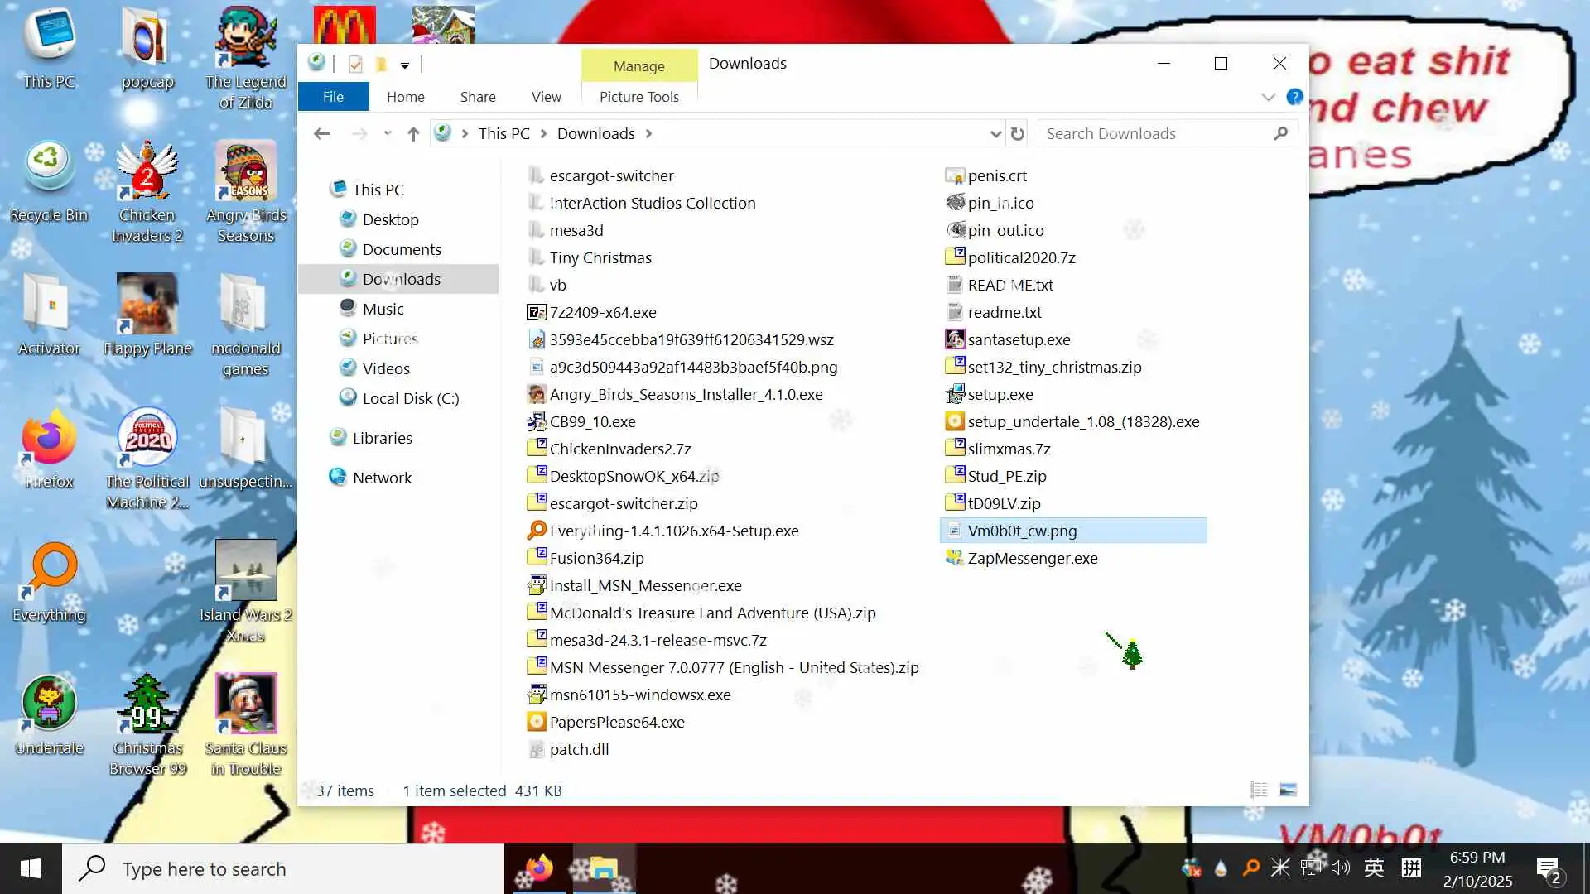Select This PC in the breadcrumb path
The width and height of the screenshot is (1590, 894).
tap(503, 133)
